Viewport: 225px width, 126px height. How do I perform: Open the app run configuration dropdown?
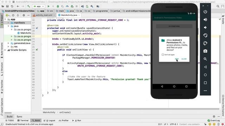39,6
